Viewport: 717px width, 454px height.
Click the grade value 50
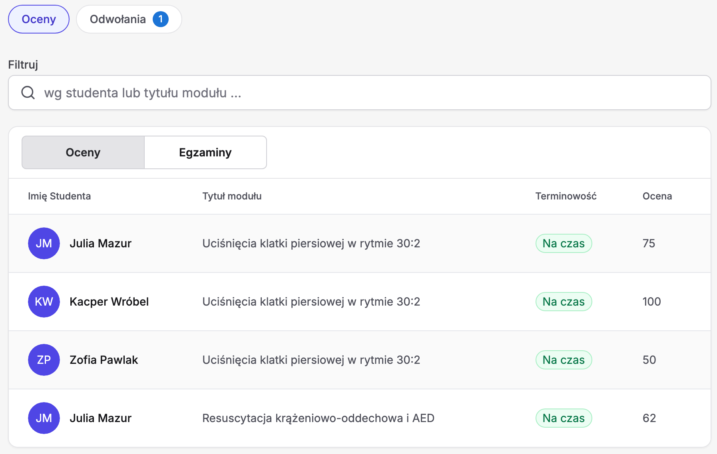tap(649, 360)
